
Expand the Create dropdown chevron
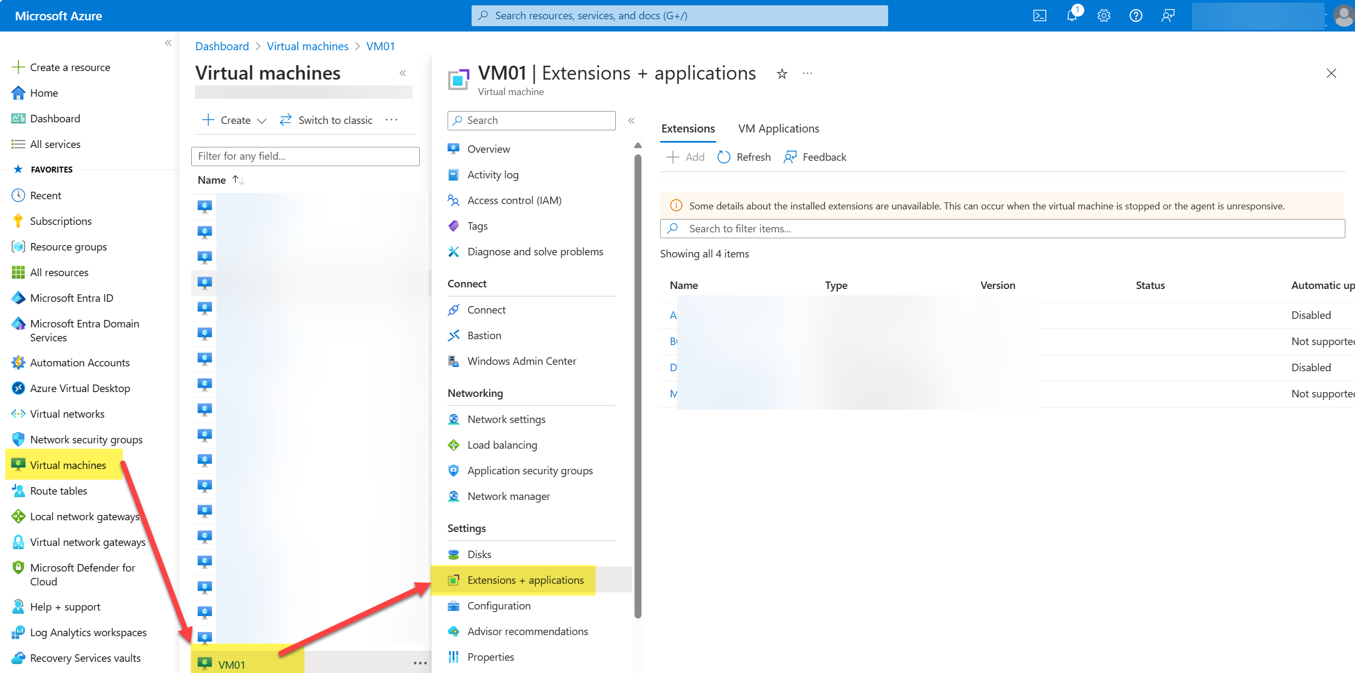pyautogui.click(x=262, y=120)
